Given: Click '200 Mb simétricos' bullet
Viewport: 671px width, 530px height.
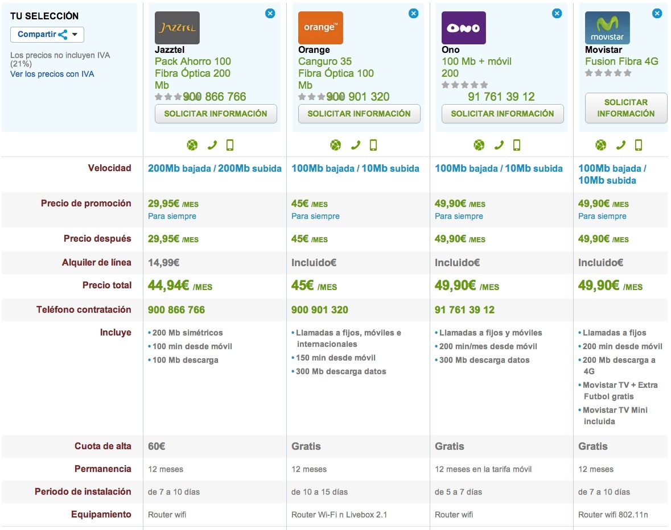Looking at the screenshot, I should [x=187, y=333].
